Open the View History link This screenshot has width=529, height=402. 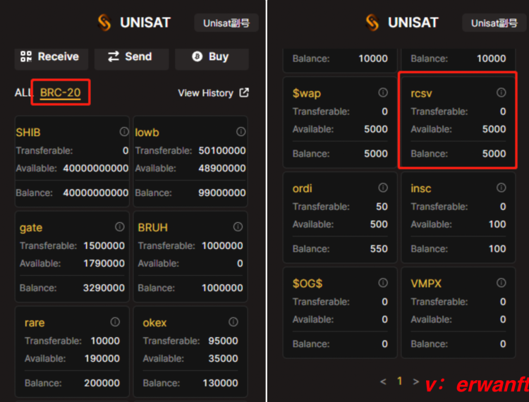pyautogui.click(x=205, y=93)
